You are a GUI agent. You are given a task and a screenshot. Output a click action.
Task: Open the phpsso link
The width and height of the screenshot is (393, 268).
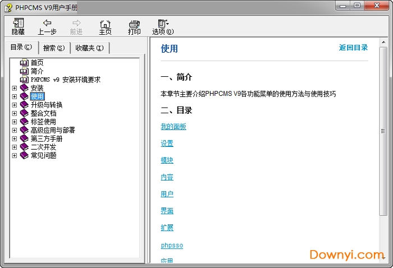[x=172, y=245]
